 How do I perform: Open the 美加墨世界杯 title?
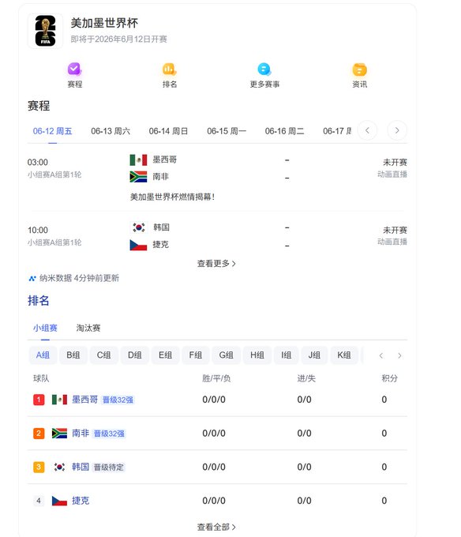tap(104, 23)
